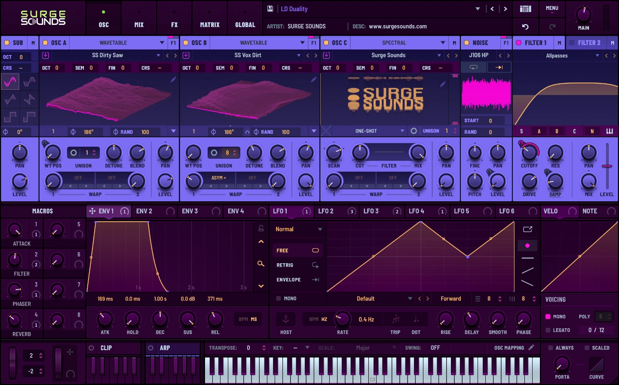Image resolution: width=619 pixels, height=385 pixels.
Task: Open OSC B WAVETABLE type dropdown
Action: click(x=302, y=43)
